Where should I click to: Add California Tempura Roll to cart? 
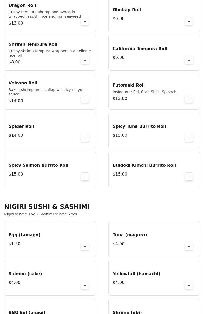tap(189, 60)
